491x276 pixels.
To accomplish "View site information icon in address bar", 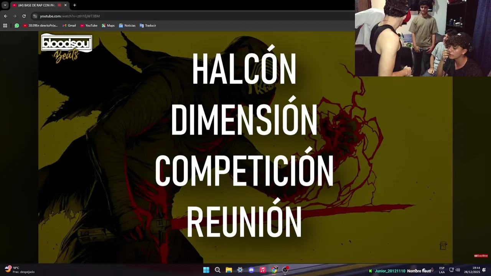I will [35, 16].
